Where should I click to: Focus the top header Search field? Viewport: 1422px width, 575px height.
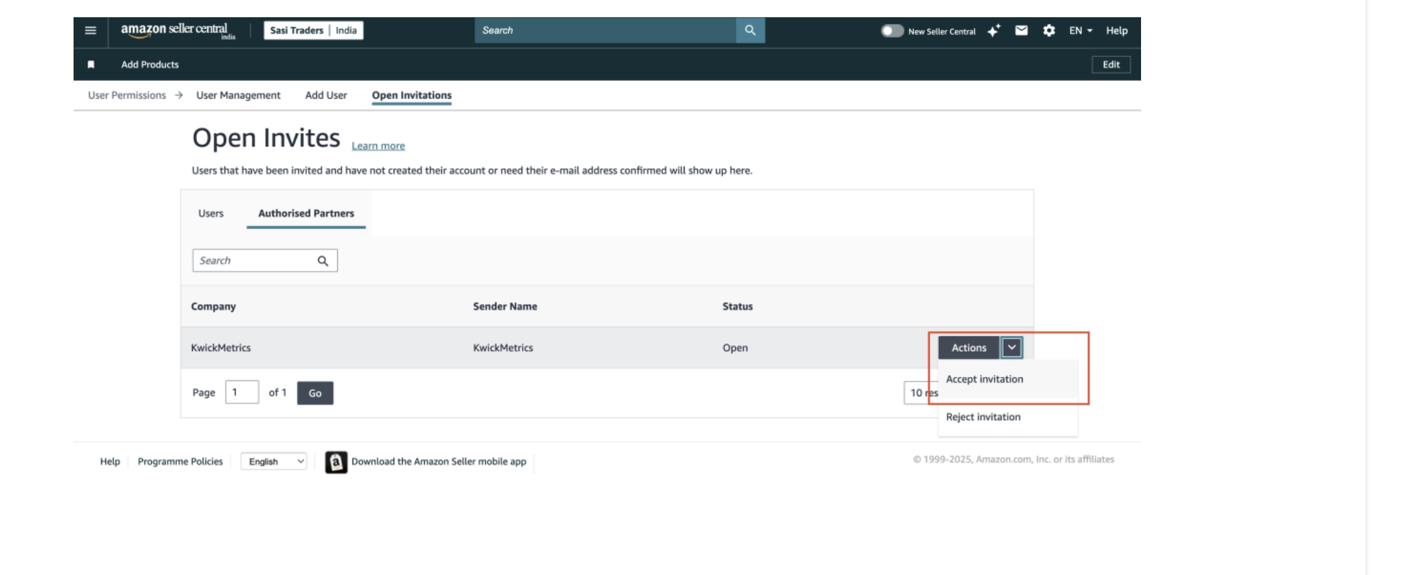606,30
